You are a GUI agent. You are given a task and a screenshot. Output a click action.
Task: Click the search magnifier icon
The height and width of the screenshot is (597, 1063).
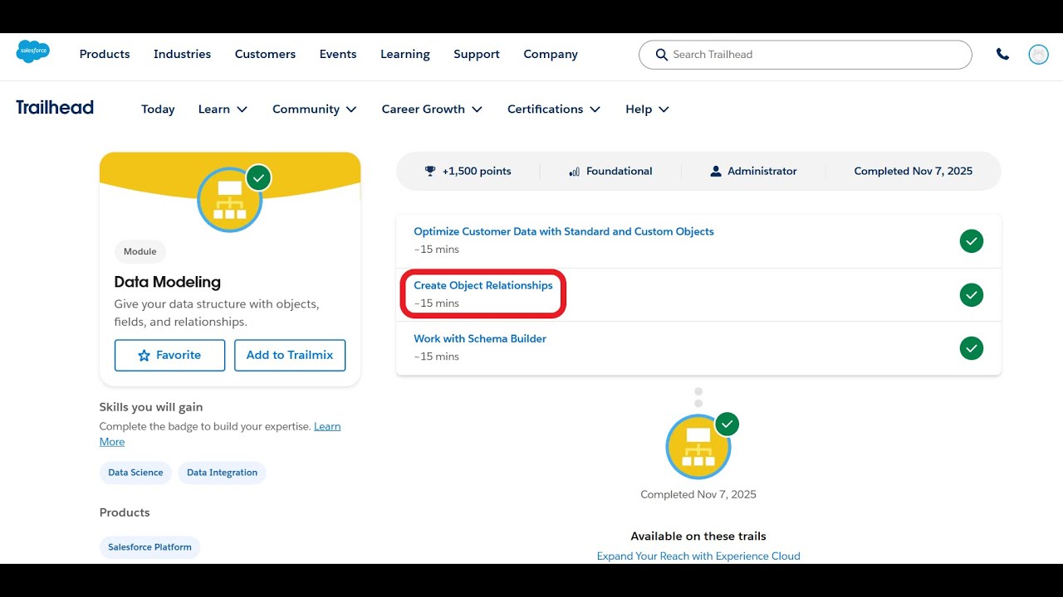pos(662,55)
